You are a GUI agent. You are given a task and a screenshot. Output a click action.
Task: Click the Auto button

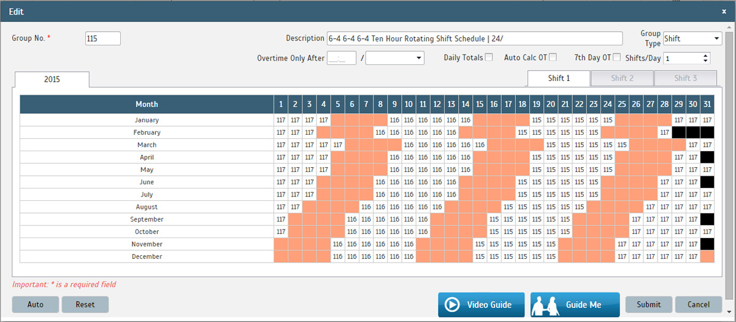pos(36,304)
